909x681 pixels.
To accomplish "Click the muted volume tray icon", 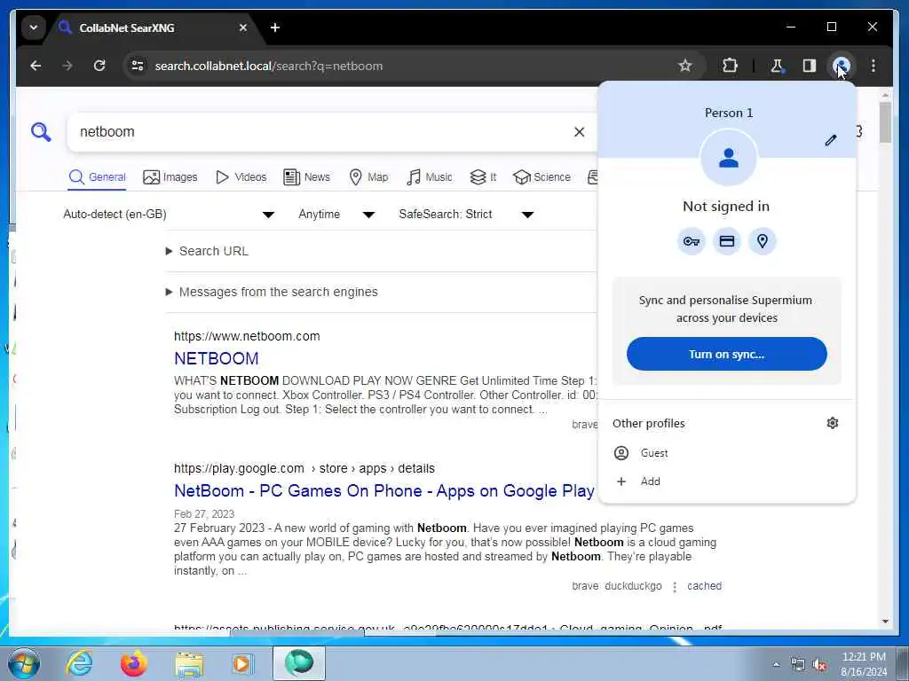I will point(820,665).
